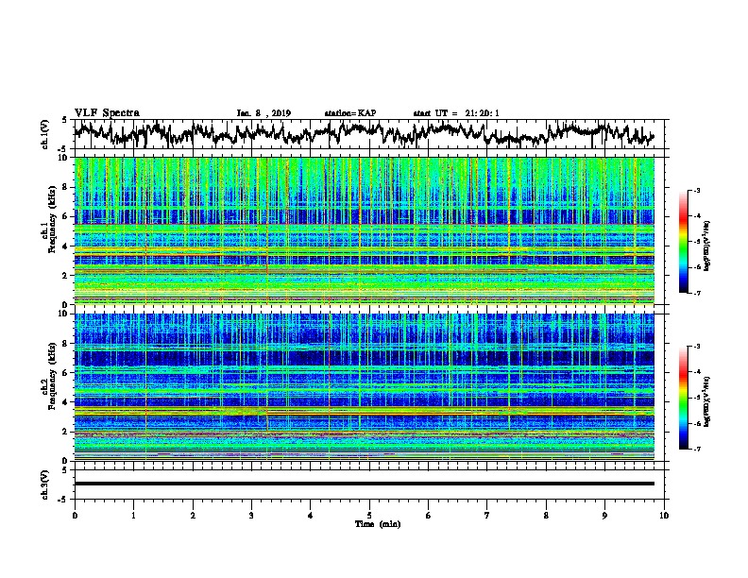748x578 pixels.
Task: Click the ch.3(V) axis label
Action: (44, 484)
